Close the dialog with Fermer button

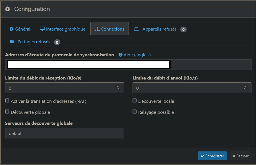coord(240,156)
